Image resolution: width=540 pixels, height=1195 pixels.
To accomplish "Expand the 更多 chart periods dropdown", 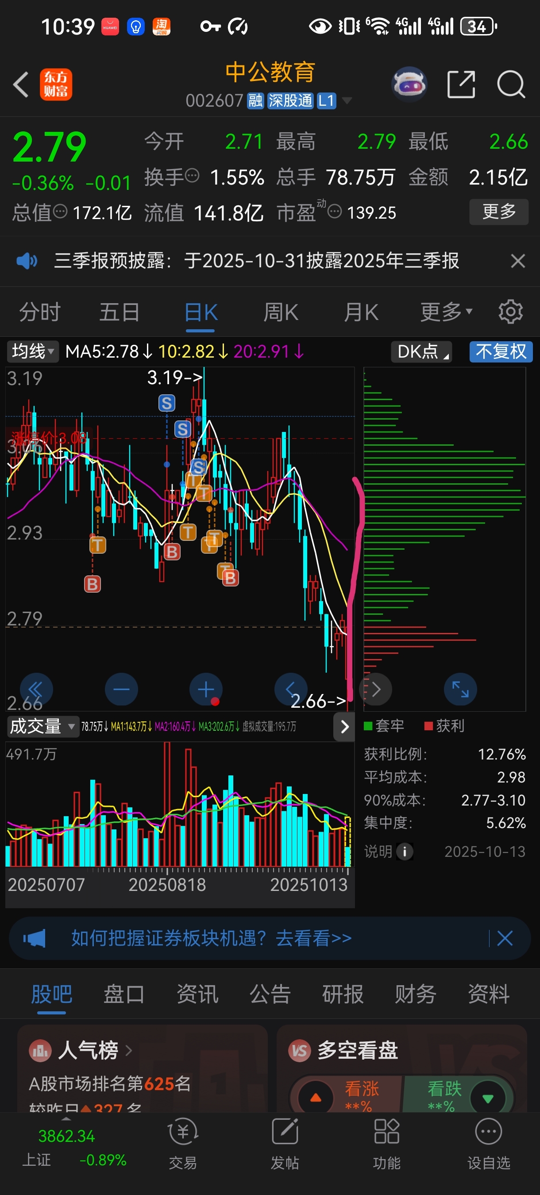I will tap(446, 312).
